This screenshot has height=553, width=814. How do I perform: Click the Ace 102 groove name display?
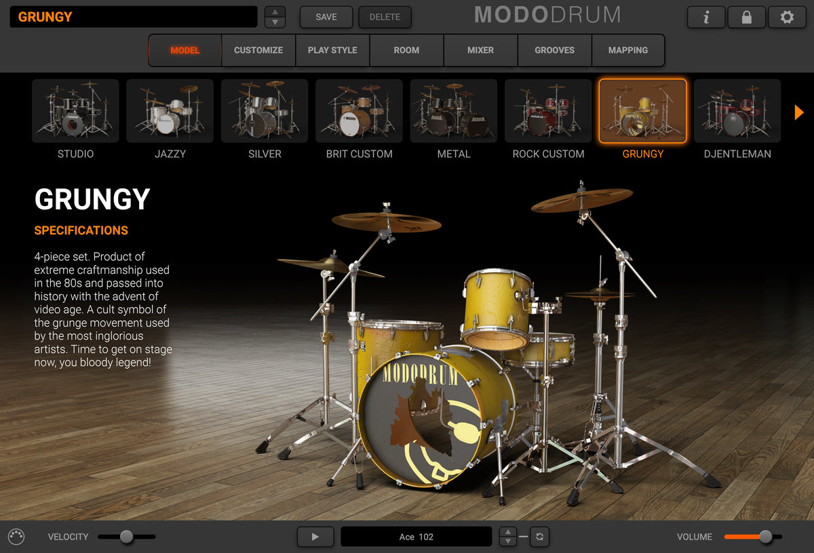[416, 537]
